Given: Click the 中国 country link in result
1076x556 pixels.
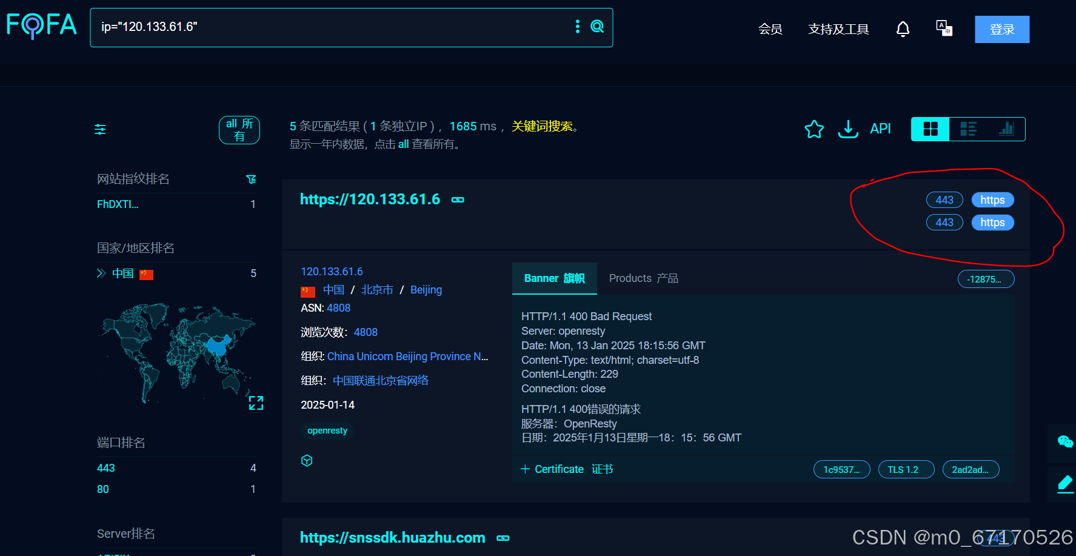Looking at the screenshot, I should (x=333, y=290).
